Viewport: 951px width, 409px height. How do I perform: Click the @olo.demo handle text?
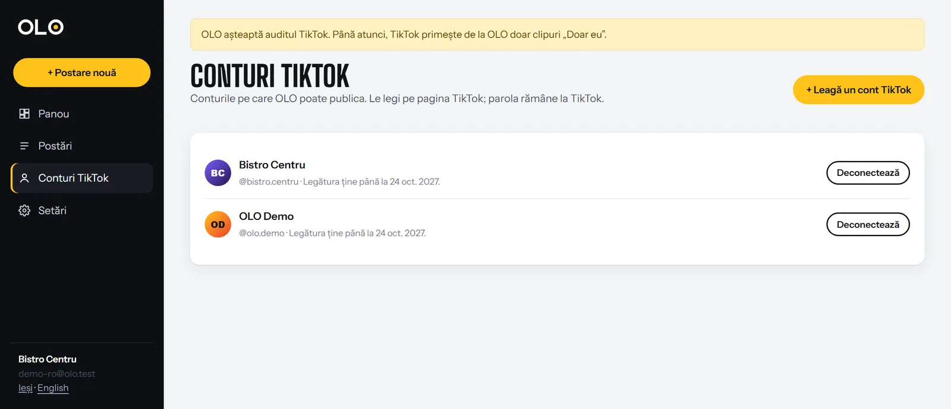(x=262, y=233)
